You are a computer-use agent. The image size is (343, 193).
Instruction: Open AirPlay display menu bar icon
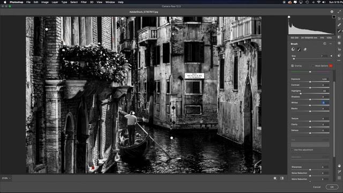[x=301, y=2]
